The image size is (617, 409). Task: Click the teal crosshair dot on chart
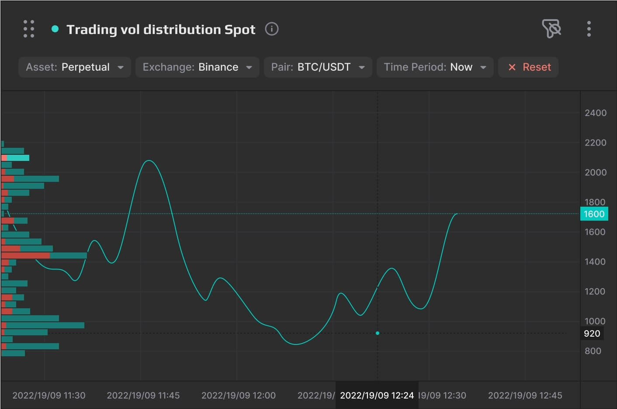[x=378, y=333]
